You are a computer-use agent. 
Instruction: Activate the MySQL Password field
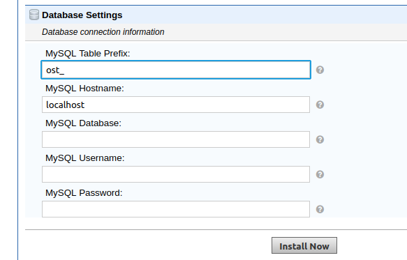(176, 209)
